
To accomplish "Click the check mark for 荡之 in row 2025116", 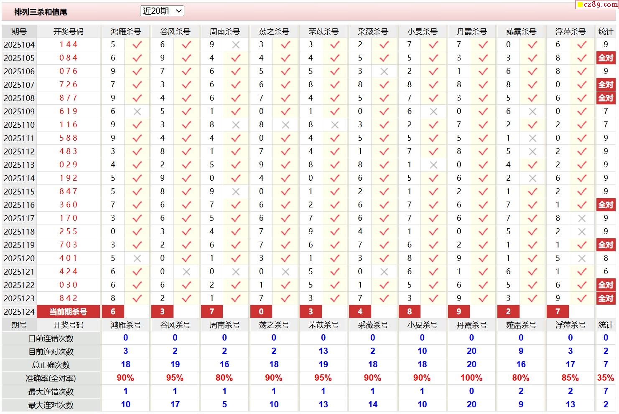I will click(285, 205).
